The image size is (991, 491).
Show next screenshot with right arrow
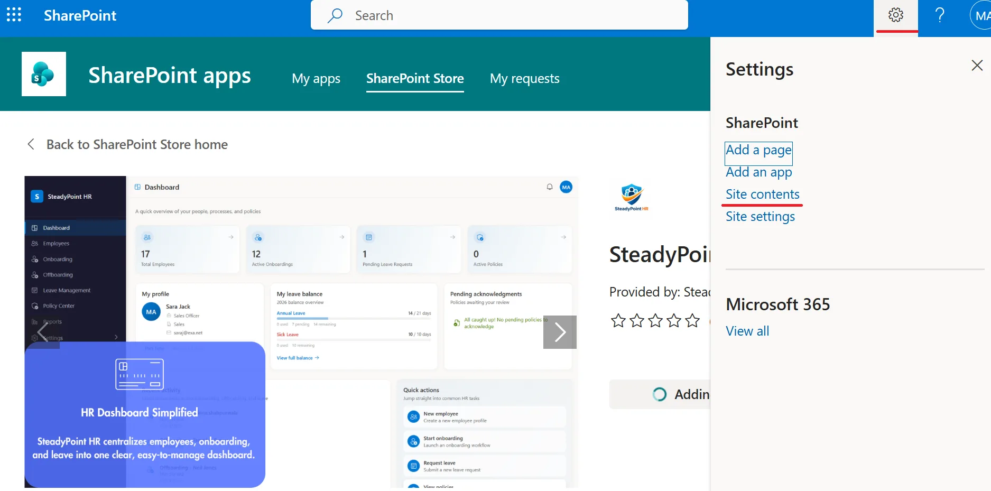coord(560,332)
